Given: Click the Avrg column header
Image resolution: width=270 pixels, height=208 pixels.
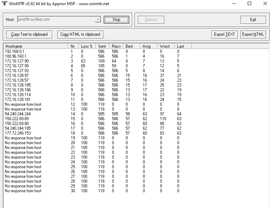Looking at the screenshot, I should pyautogui.click(x=149, y=46).
